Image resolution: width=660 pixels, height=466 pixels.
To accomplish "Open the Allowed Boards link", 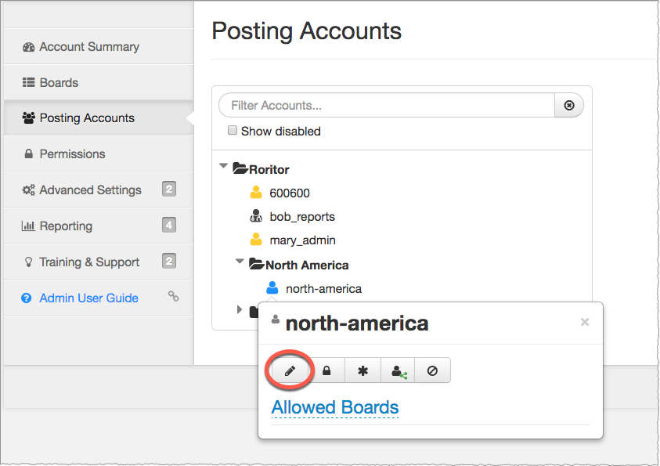I will pyautogui.click(x=334, y=407).
